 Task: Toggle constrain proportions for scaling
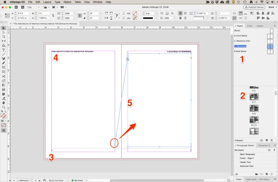(80, 16)
